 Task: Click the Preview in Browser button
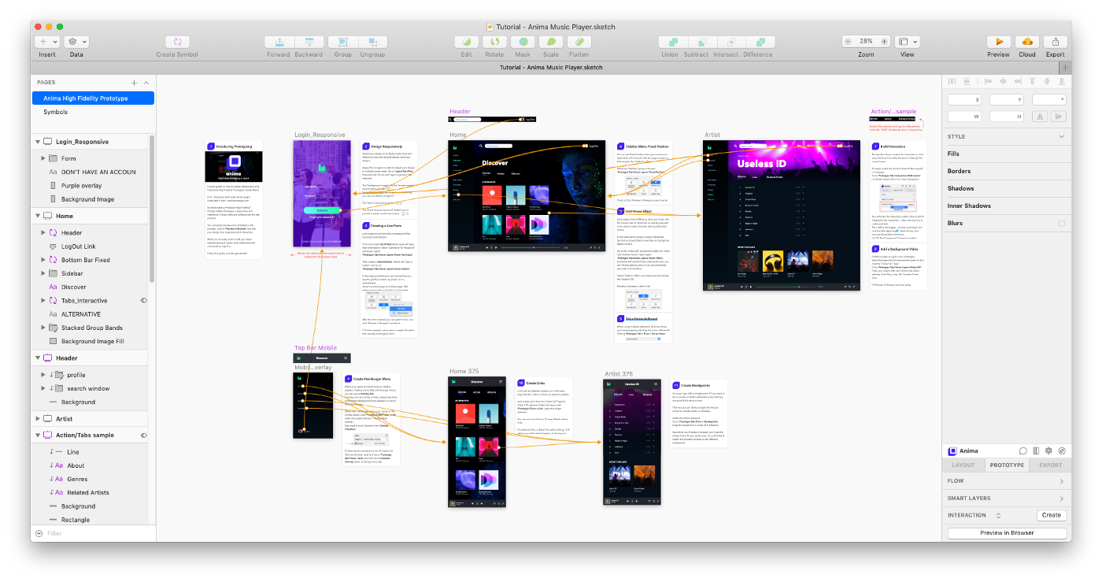(x=1006, y=533)
